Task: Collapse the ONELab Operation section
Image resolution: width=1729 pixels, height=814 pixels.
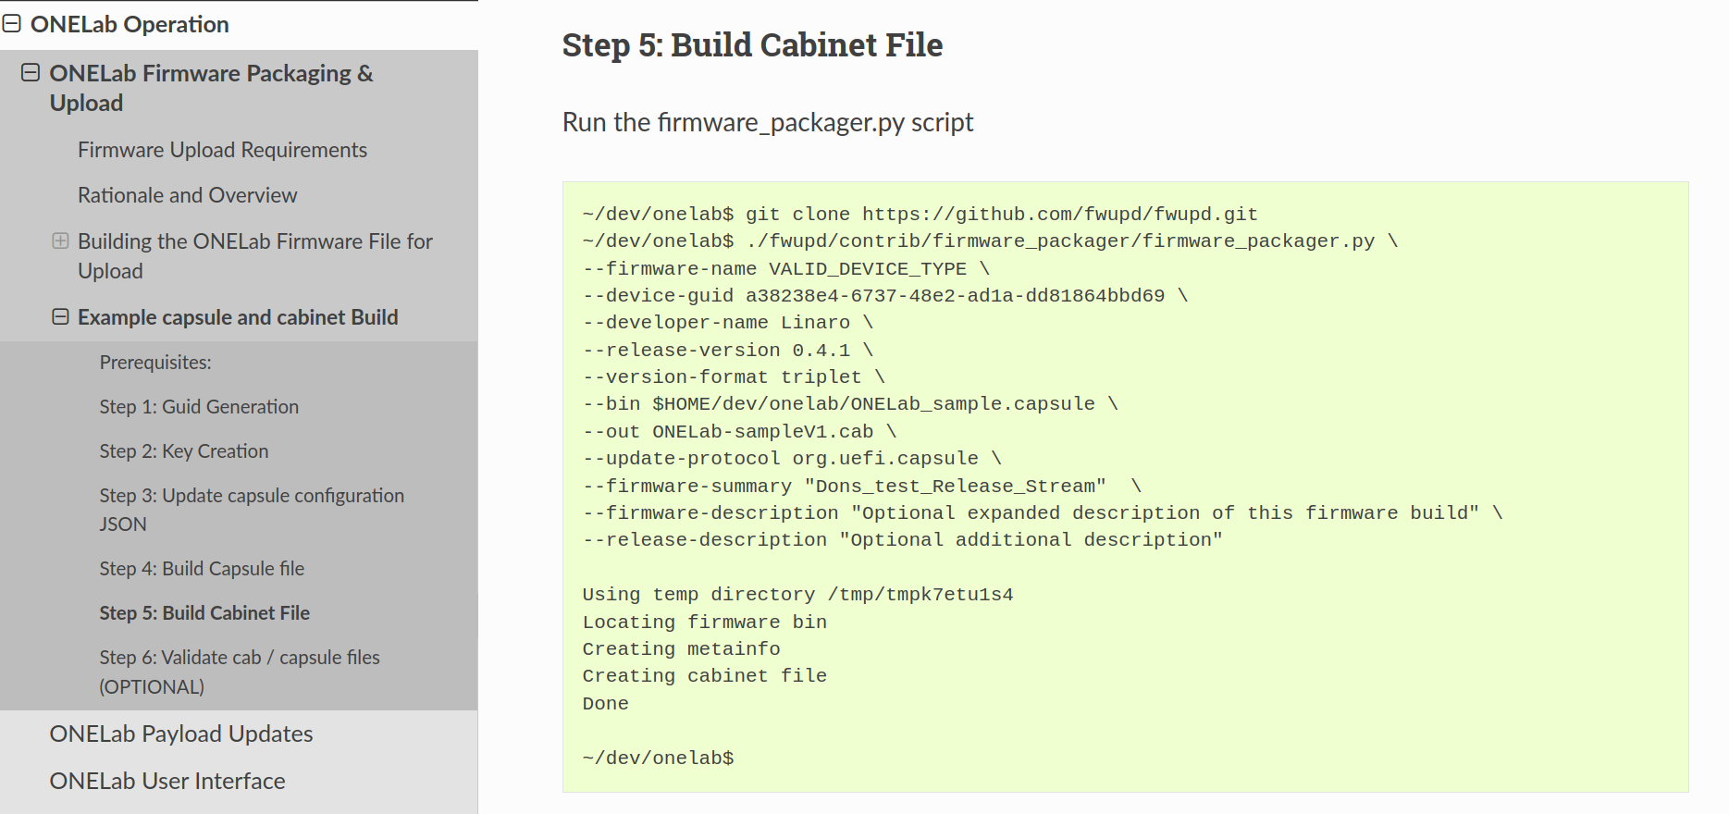Action: click(13, 24)
